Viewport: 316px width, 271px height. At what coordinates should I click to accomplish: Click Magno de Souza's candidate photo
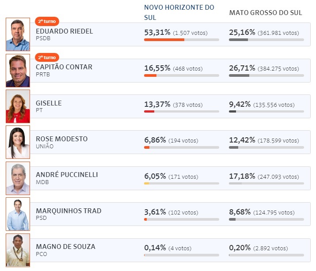[18, 250]
